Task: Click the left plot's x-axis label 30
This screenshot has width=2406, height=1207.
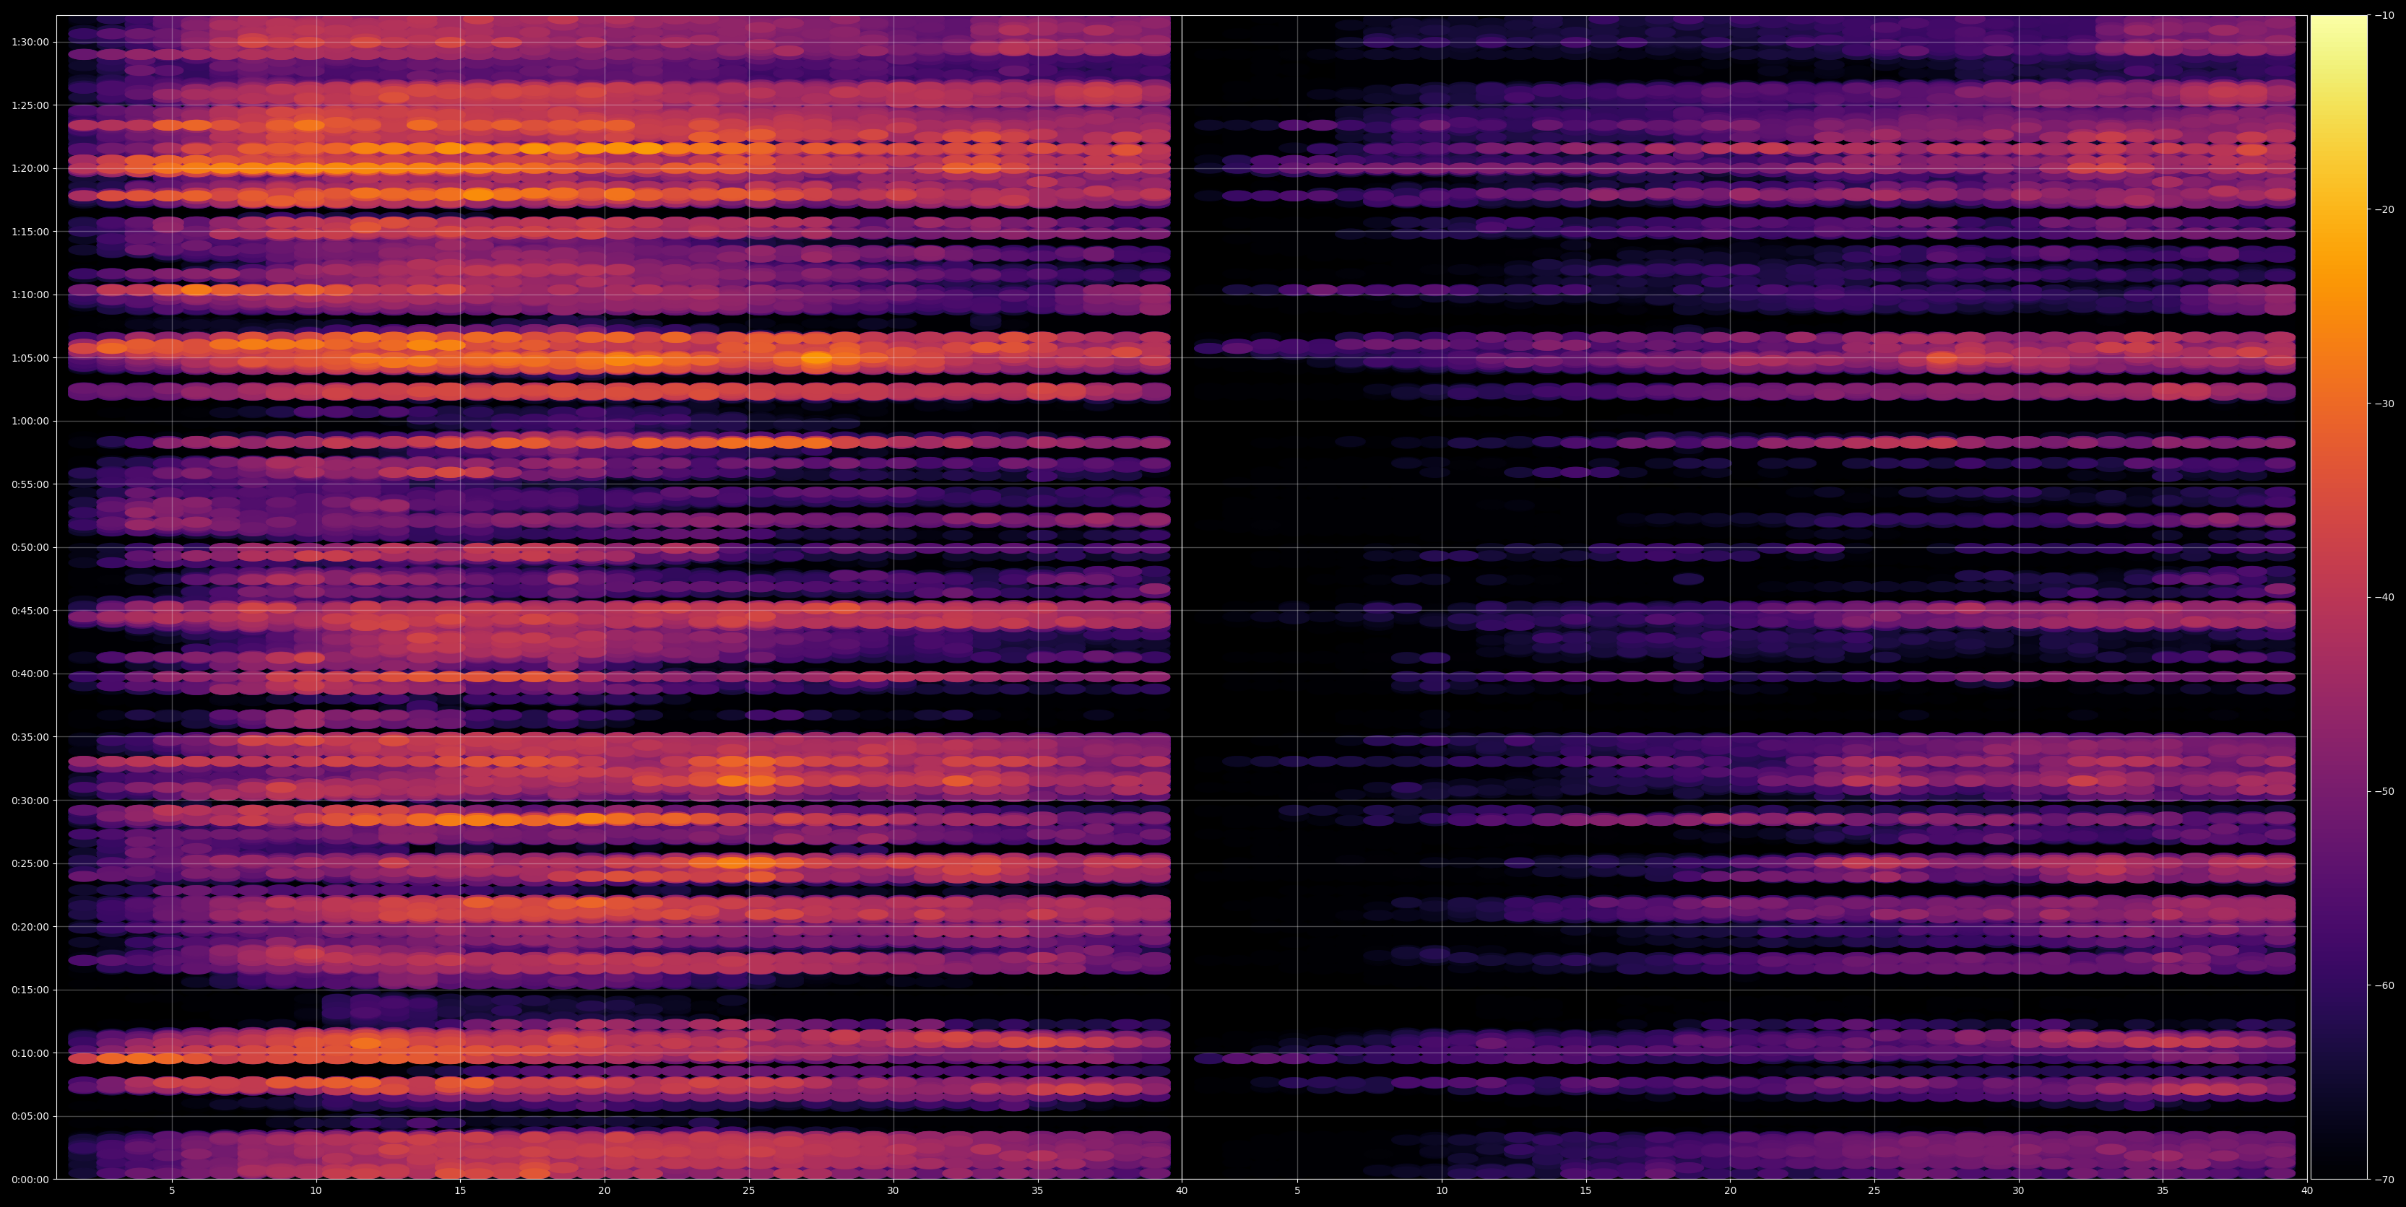Action: tap(893, 1191)
